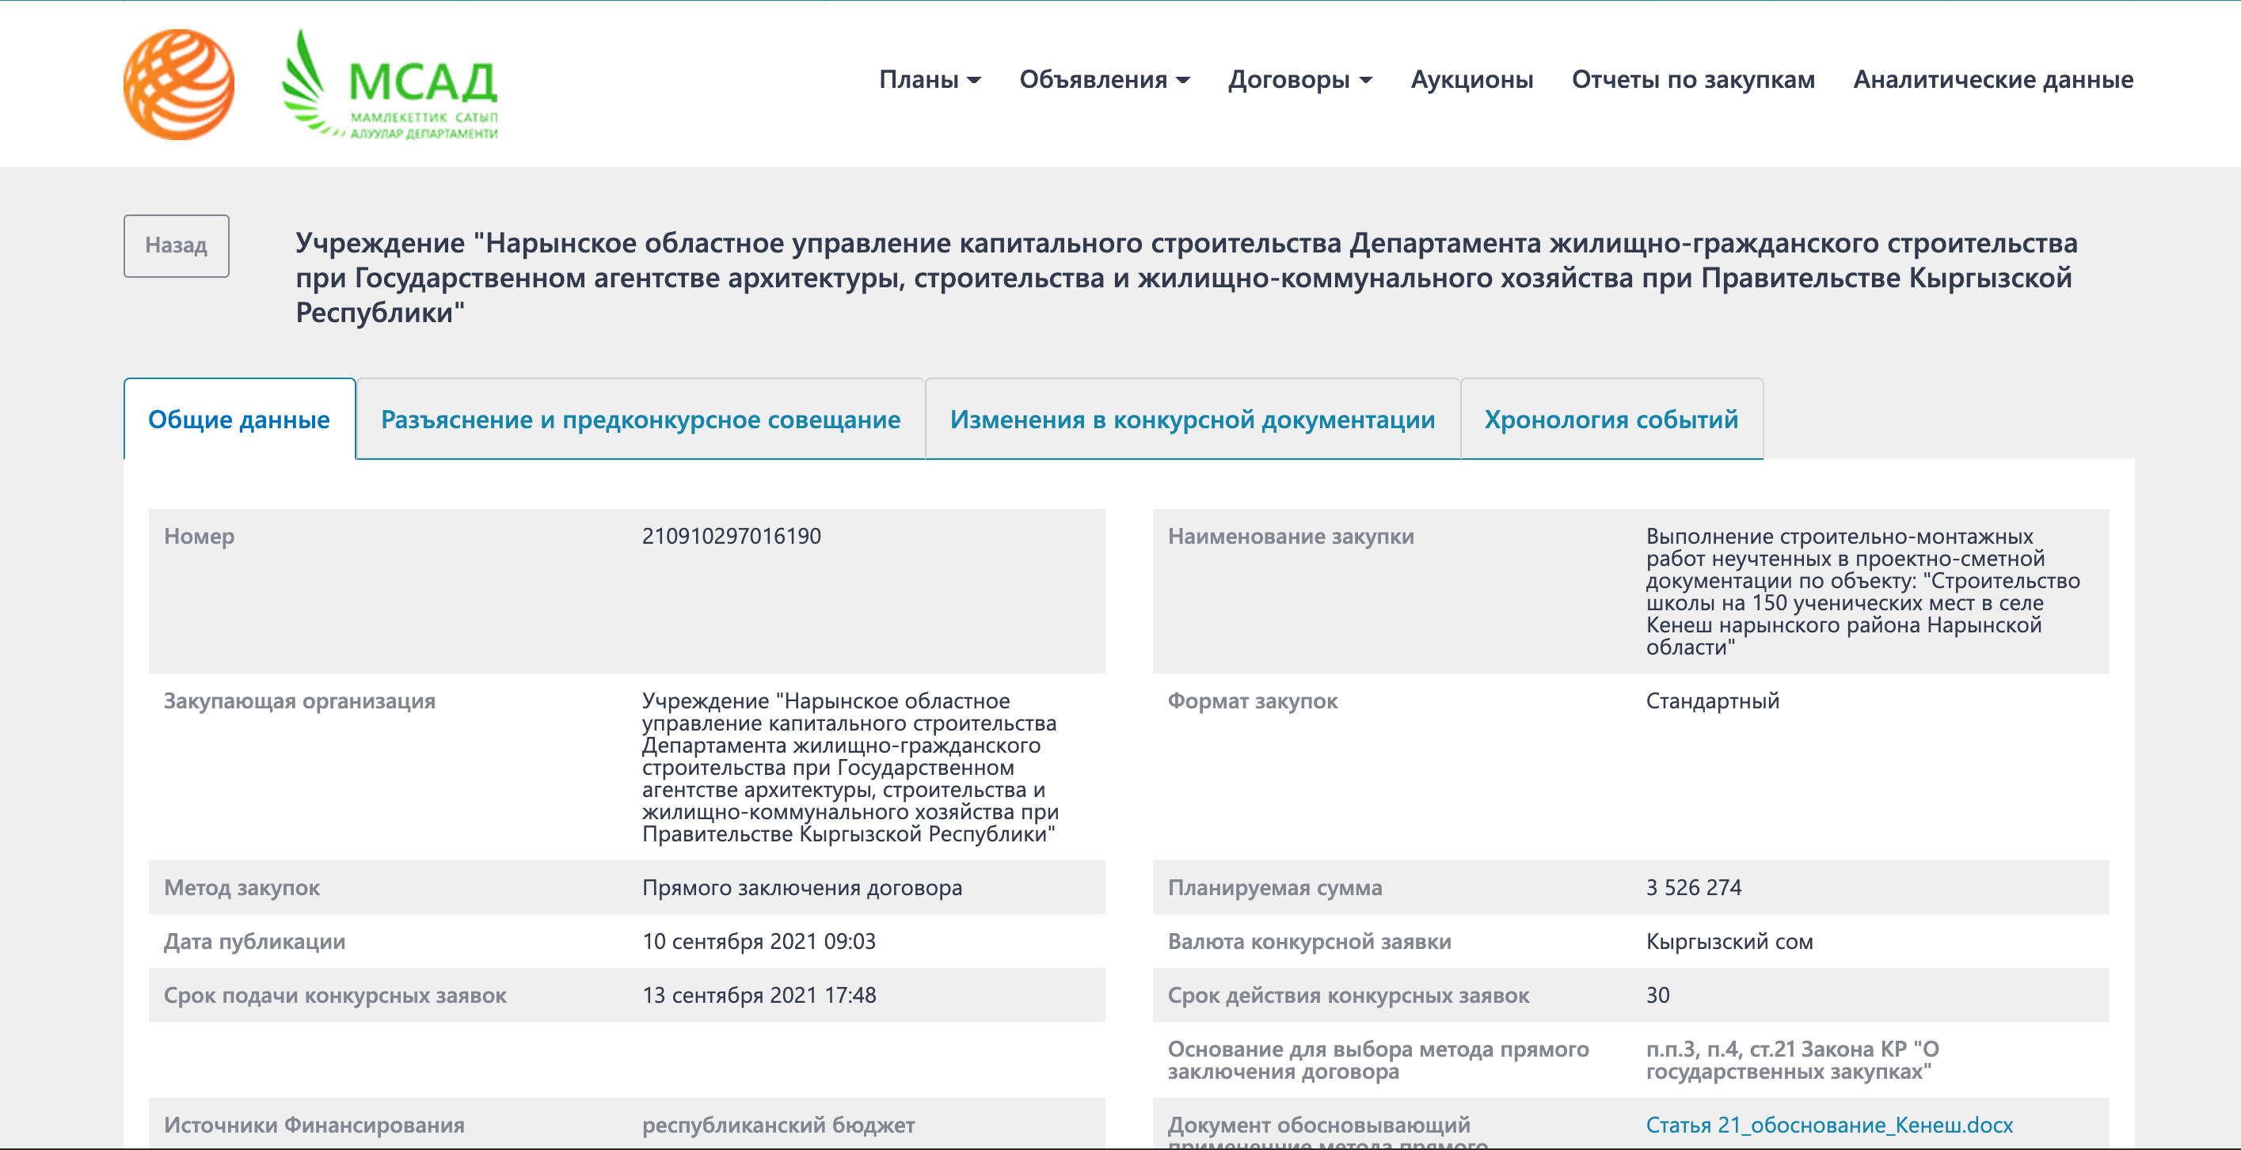Expand the Планы dropdown menu

(x=929, y=80)
